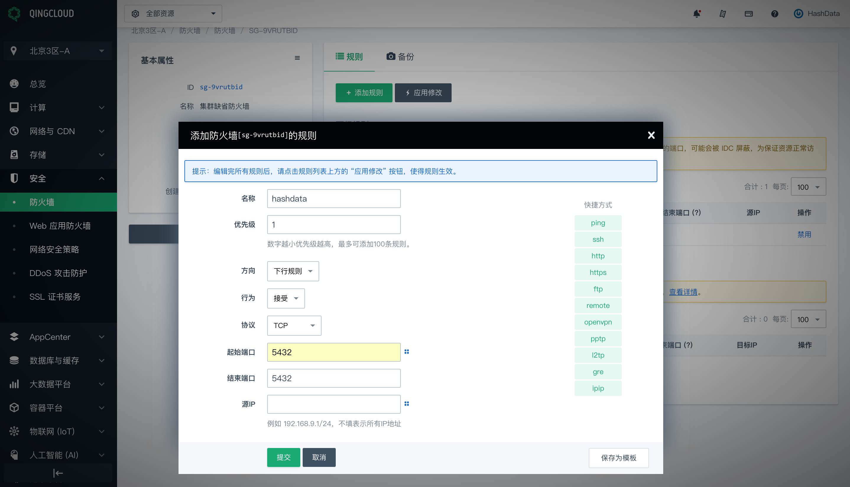The width and height of the screenshot is (850, 487).
Task: Collapse the sidebar with the arrow icon
Action: point(58,473)
